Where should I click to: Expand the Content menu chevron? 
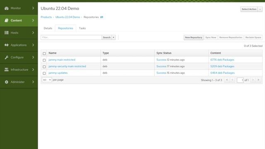coord(33,20)
